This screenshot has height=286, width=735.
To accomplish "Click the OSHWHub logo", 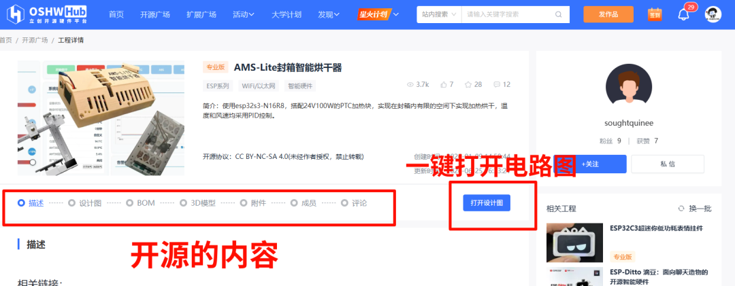I will [47, 14].
